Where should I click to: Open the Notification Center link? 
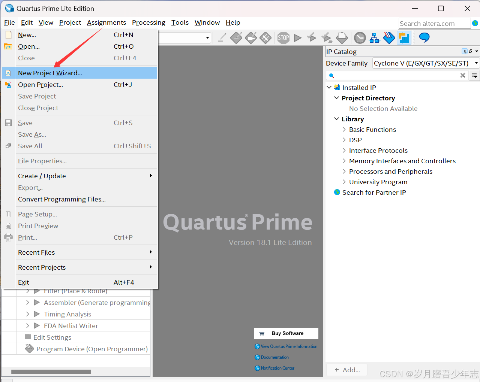point(277,368)
